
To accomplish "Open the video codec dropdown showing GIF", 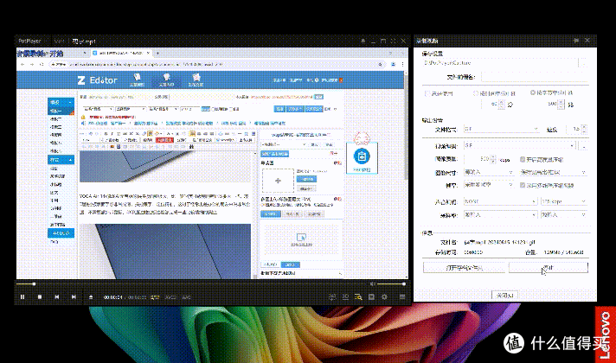I will click(520, 145).
